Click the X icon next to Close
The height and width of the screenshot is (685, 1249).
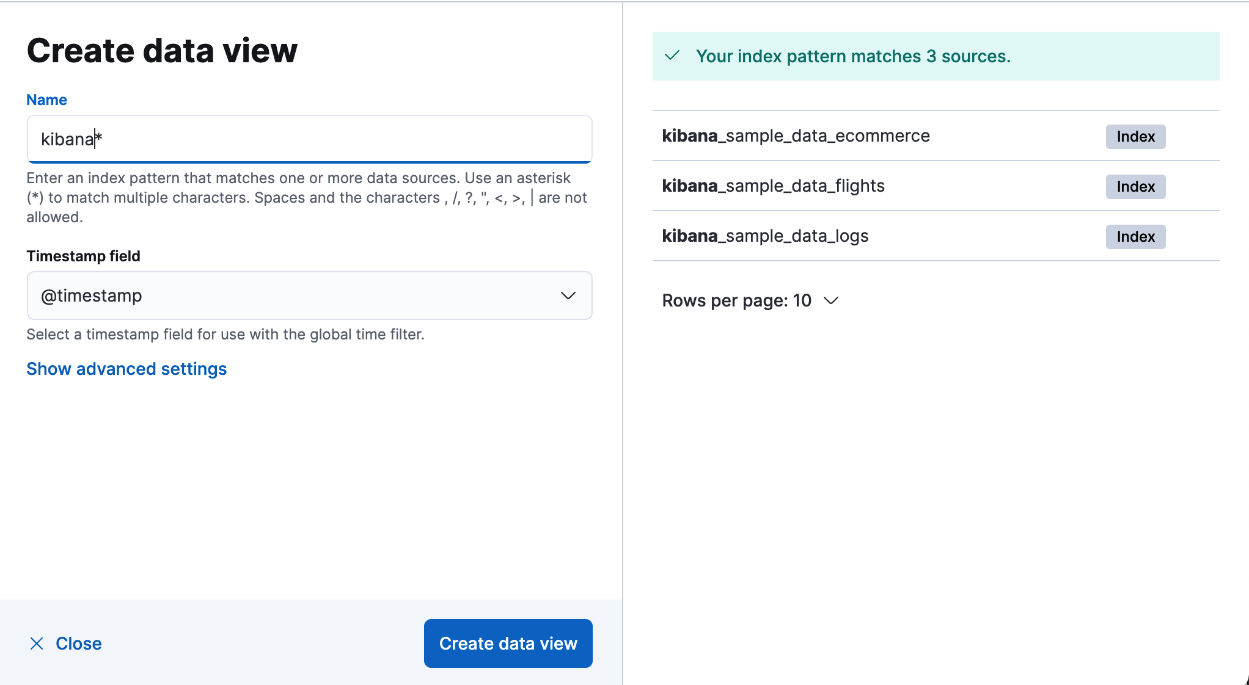click(37, 643)
